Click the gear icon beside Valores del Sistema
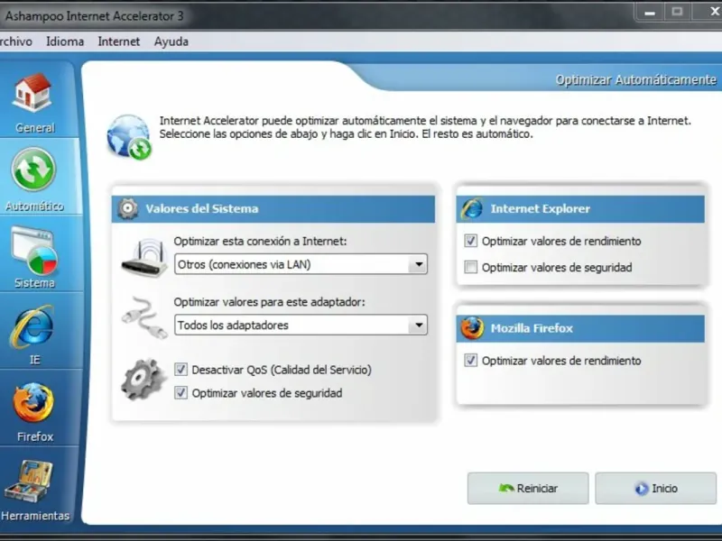This screenshot has width=722, height=541. click(x=127, y=209)
